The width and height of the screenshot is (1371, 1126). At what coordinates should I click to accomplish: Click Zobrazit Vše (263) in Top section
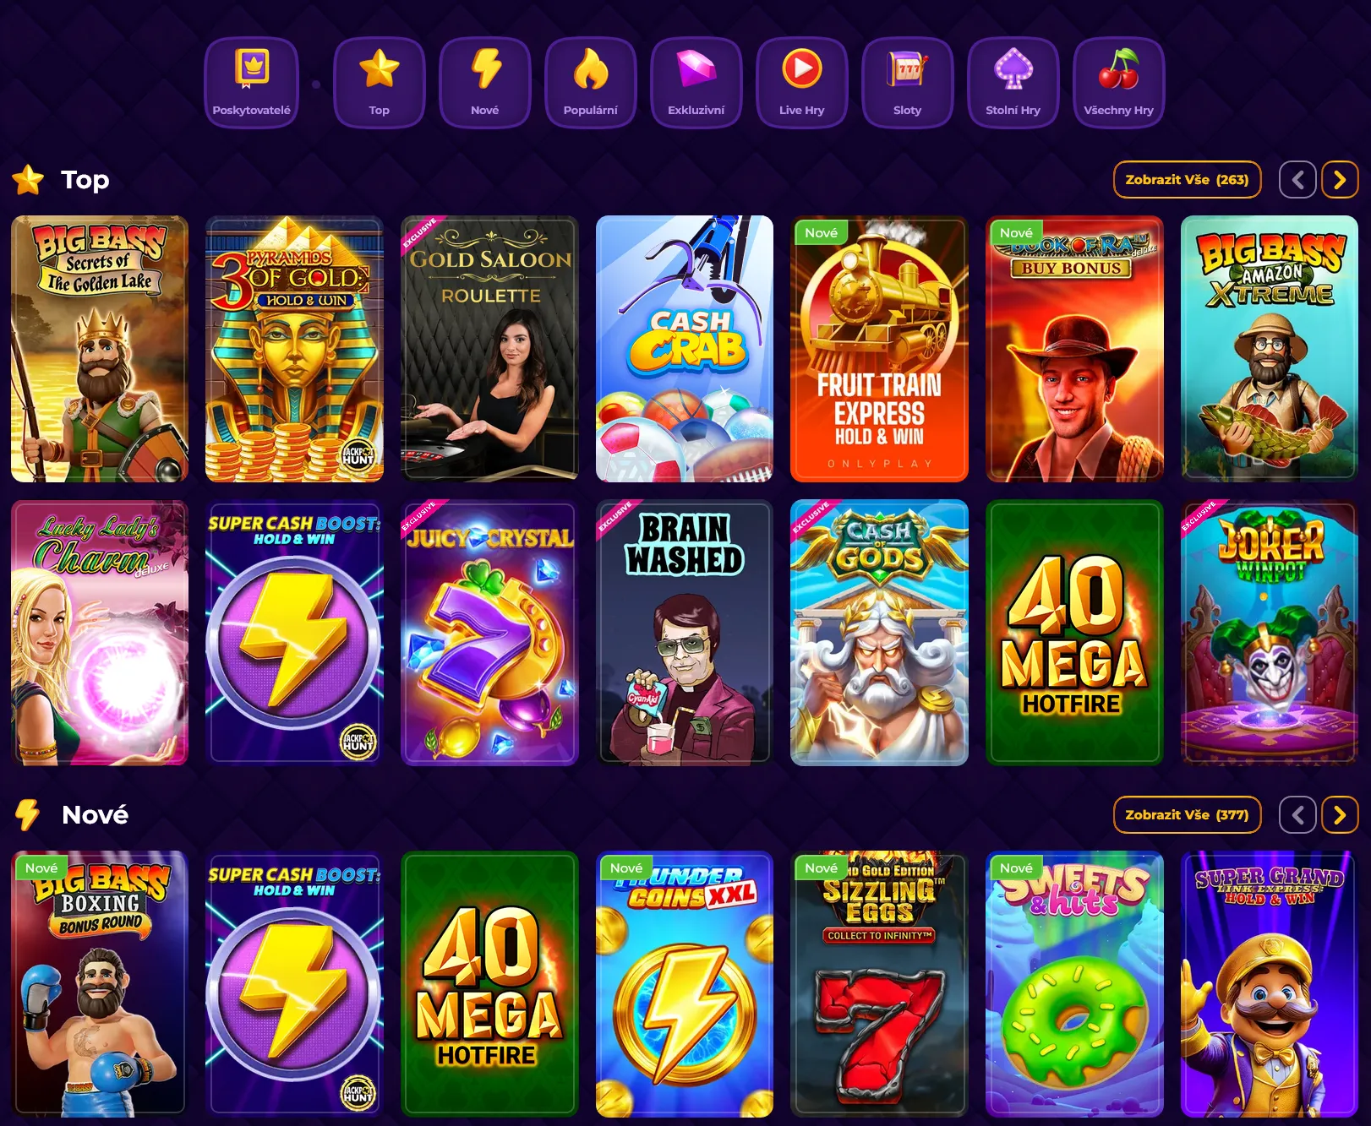point(1187,179)
